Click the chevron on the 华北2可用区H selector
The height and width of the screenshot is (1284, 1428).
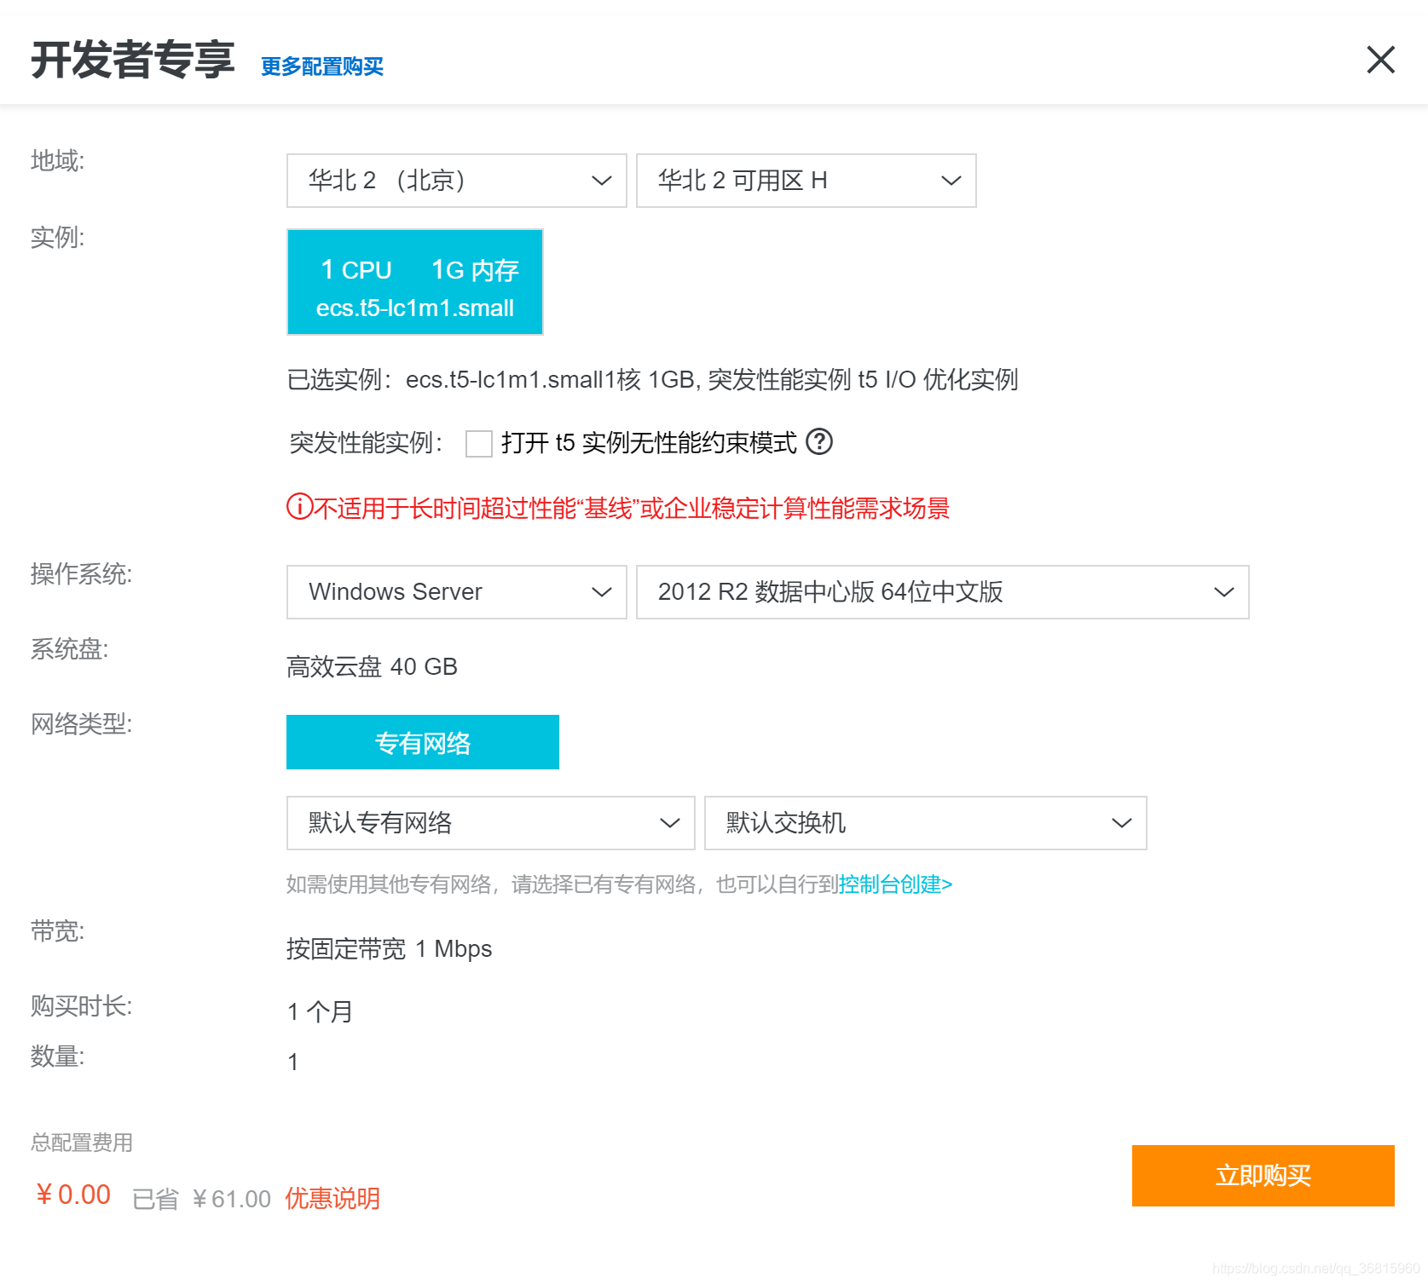click(x=950, y=180)
